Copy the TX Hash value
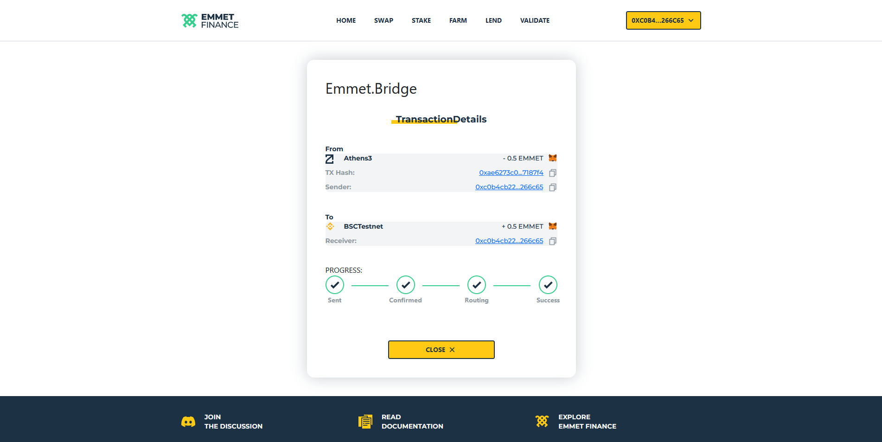The height and width of the screenshot is (442, 882). (x=552, y=173)
